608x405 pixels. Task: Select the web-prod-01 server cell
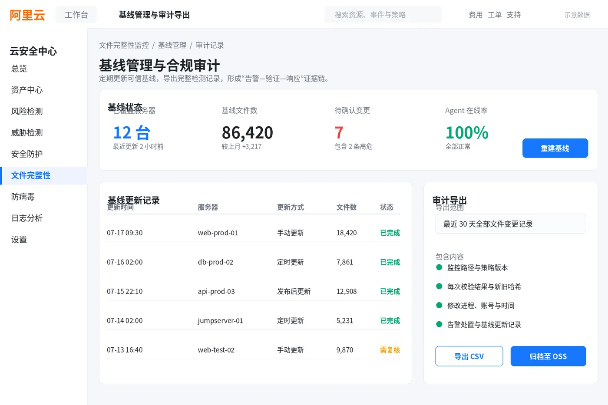click(218, 233)
